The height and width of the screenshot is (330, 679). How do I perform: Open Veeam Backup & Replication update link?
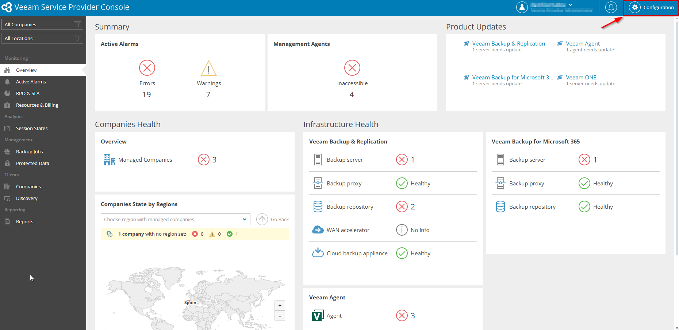click(x=509, y=43)
